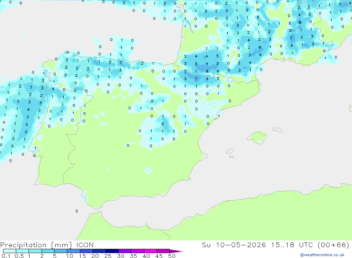Click the '25' legend scale label

(108, 256)
